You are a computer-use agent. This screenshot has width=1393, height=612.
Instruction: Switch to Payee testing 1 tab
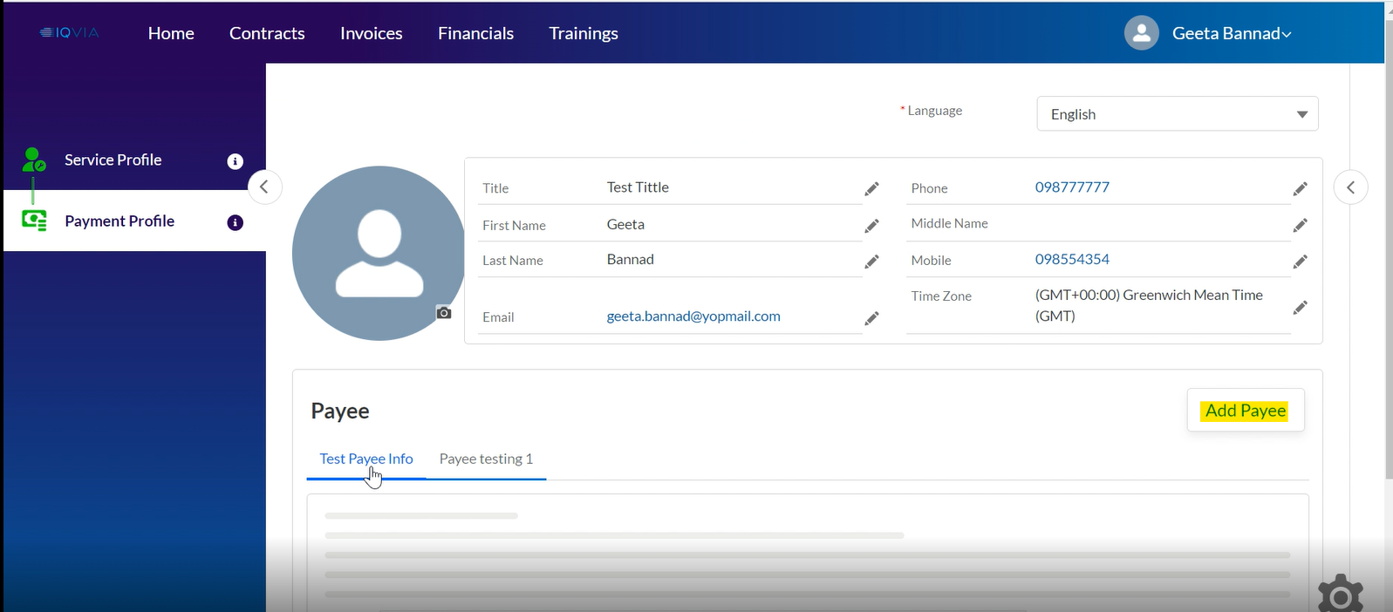click(486, 459)
